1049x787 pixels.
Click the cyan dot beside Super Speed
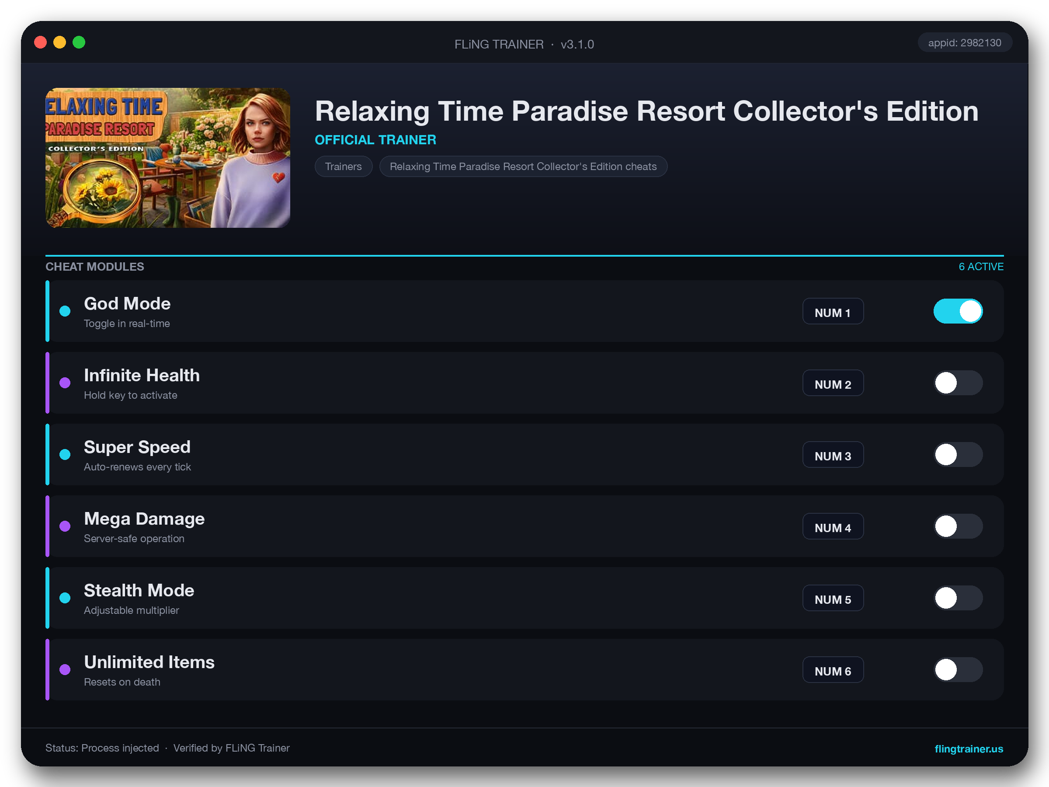pyautogui.click(x=65, y=454)
